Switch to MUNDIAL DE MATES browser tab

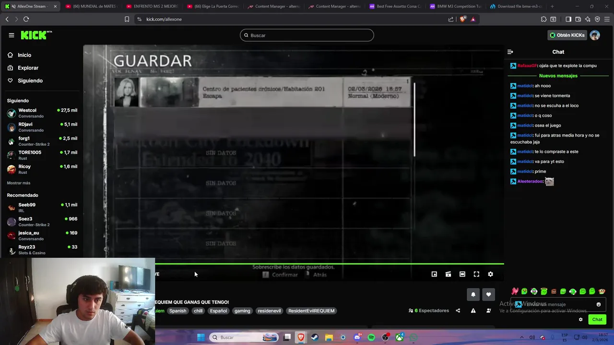click(90, 6)
